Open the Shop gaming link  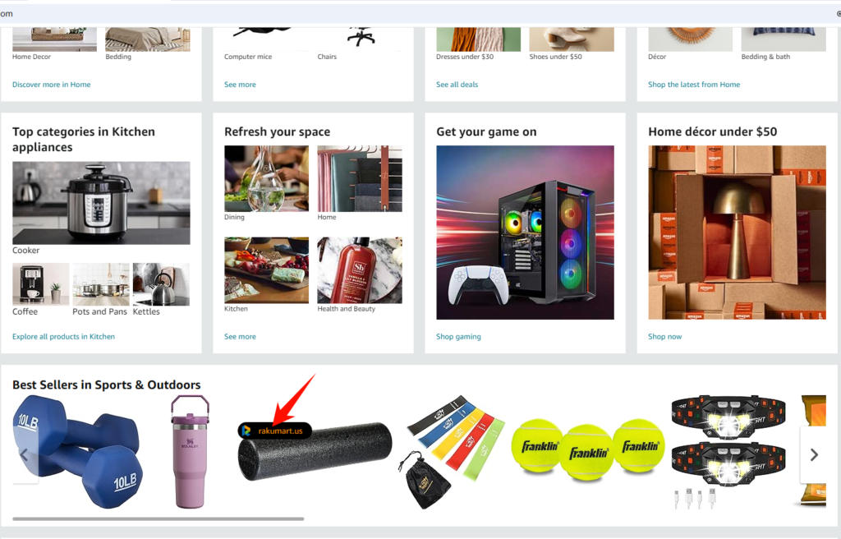(x=458, y=337)
